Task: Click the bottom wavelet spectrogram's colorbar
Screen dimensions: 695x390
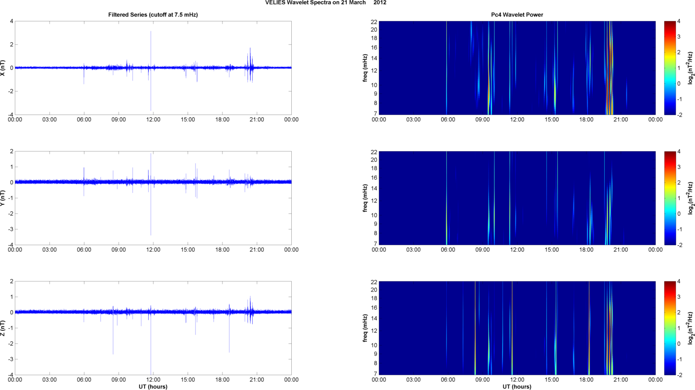Action: pos(670,328)
